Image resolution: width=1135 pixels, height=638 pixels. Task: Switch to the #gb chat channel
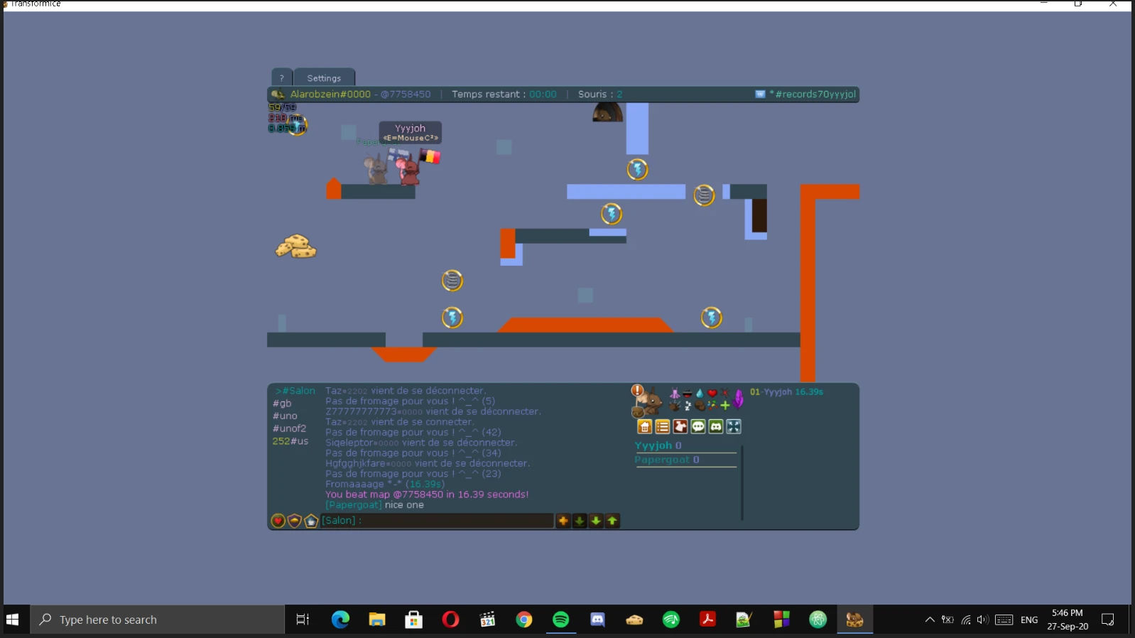pos(282,404)
